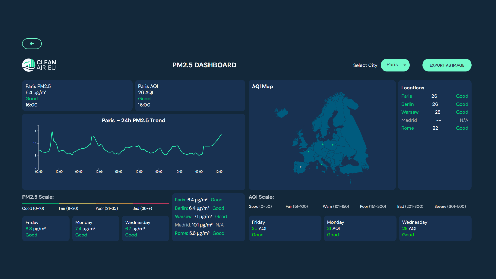Viewport: 496px width, 279px height.
Task: Click the Madrid dot on AQI map
Action: coord(301,167)
